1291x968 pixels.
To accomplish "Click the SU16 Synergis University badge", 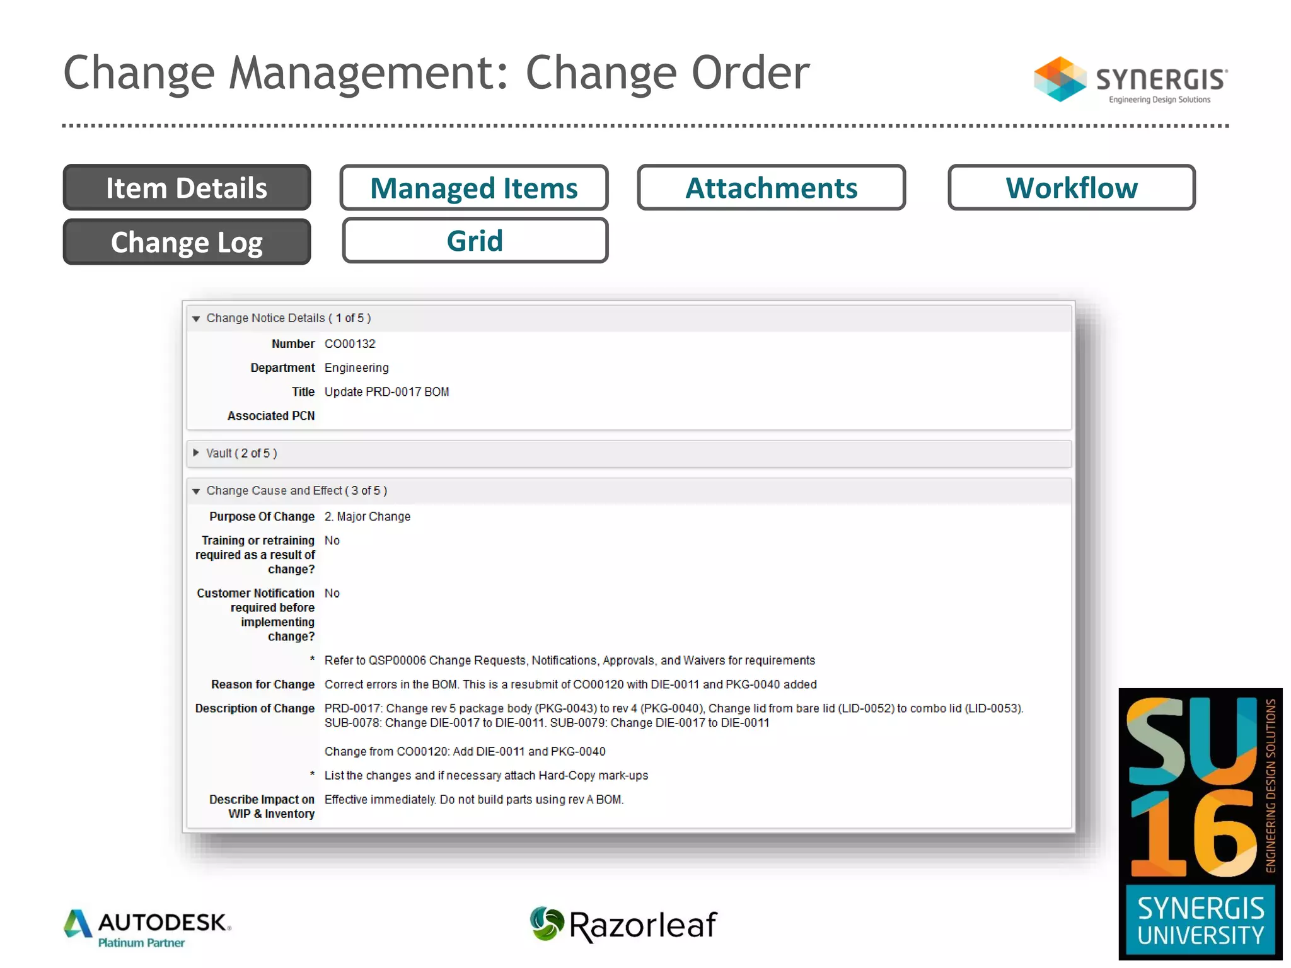I will pos(1200,824).
